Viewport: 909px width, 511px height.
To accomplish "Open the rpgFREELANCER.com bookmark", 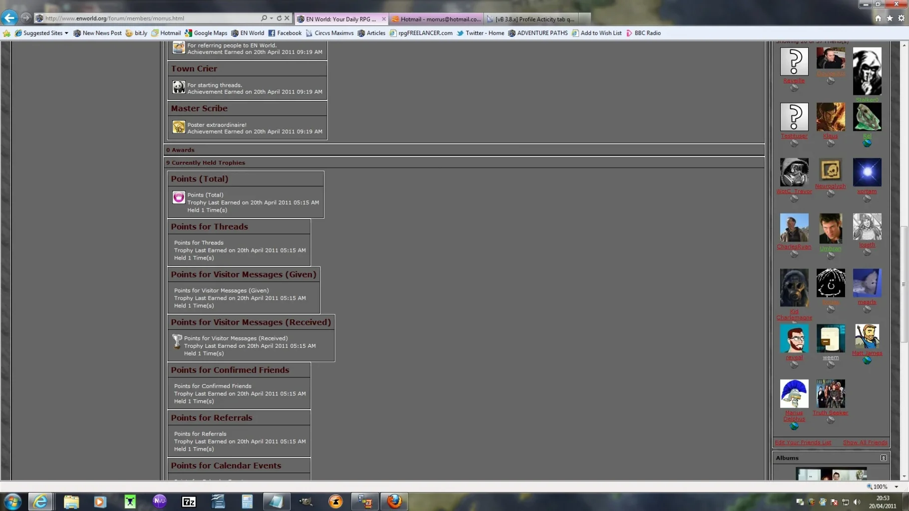I will (421, 33).
